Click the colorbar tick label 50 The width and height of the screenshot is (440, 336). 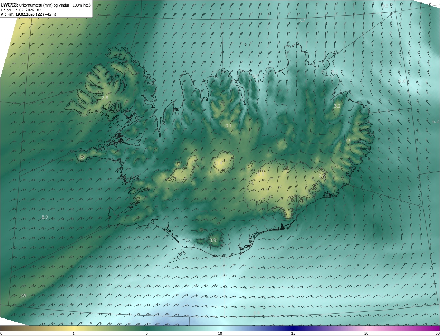pos(437,334)
